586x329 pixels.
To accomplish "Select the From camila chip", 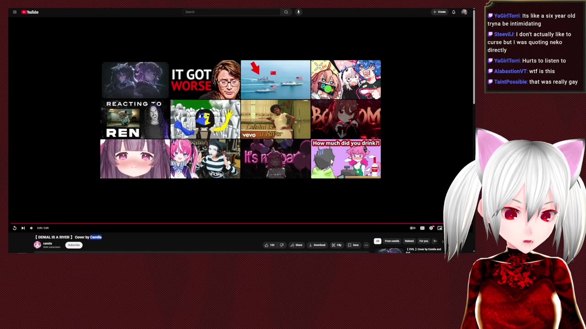I will (392, 241).
